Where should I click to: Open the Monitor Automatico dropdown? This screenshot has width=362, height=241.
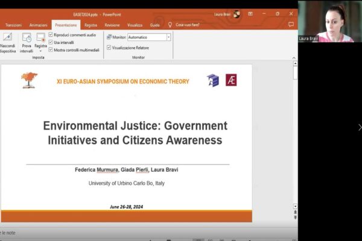pos(168,37)
